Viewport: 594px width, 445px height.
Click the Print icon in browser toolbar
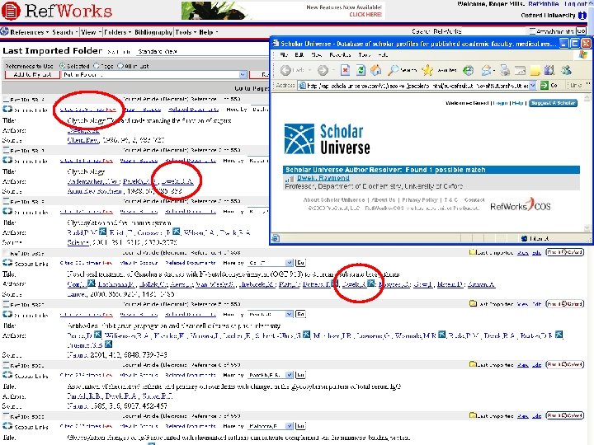pyautogui.click(x=504, y=70)
